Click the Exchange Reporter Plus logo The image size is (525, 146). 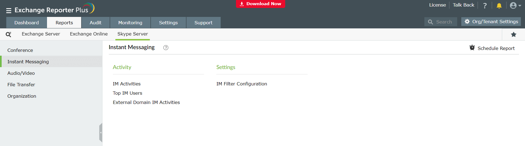pos(54,9)
